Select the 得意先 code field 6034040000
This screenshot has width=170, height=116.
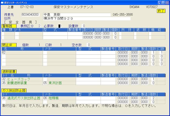click(30, 14)
